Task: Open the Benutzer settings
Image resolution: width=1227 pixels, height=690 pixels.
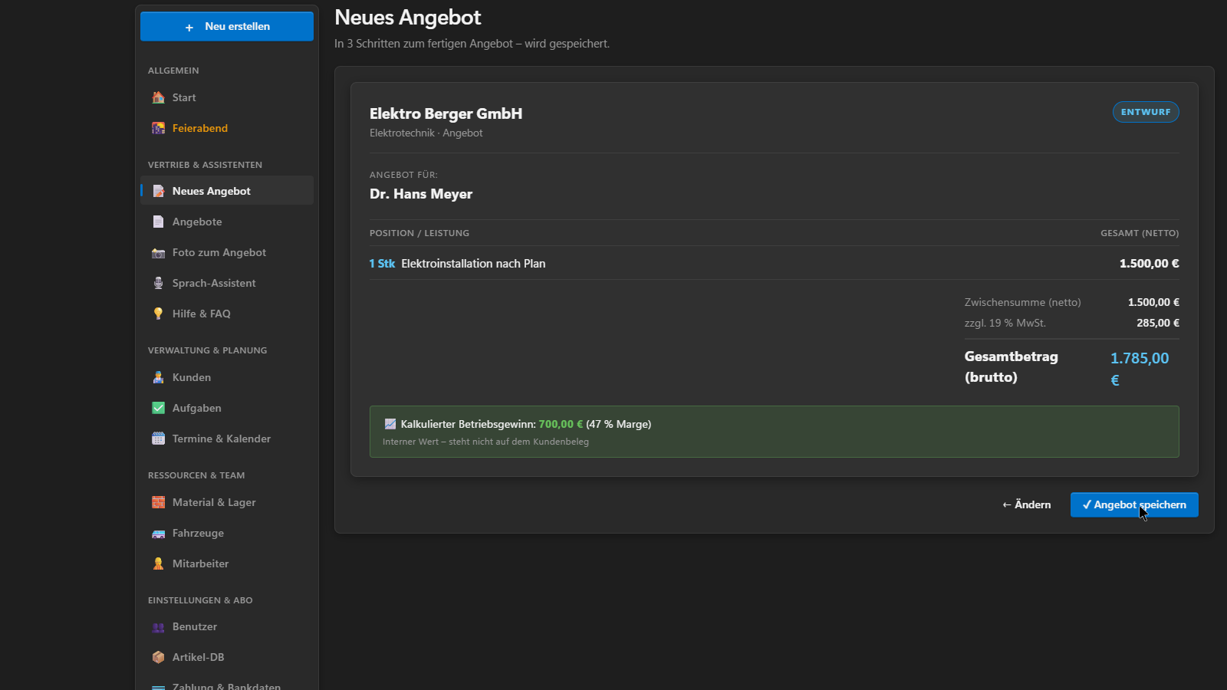Action: click(x=227, y=627)
